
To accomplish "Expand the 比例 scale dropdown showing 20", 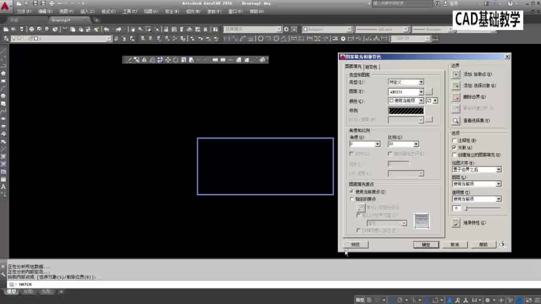I will pyautogui.click(x=415, y=144).
